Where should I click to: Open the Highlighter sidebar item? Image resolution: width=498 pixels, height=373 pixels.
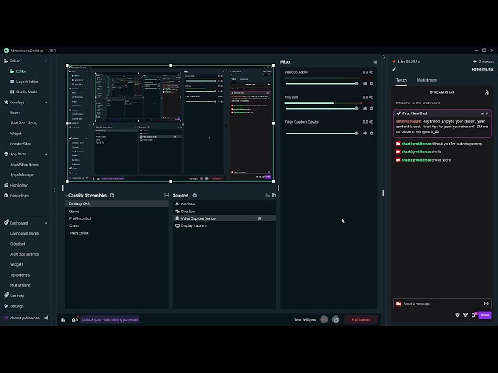16,185
